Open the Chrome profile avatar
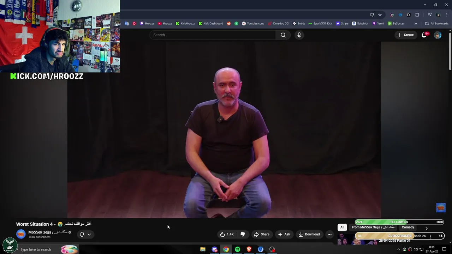Image resolution: width=452 pixels, height=254 pixels. [439, 15]
